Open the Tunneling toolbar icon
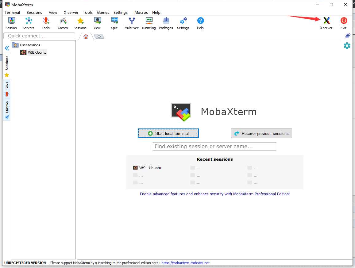This screenshot has height=268, width=355. tap(149, 23)
